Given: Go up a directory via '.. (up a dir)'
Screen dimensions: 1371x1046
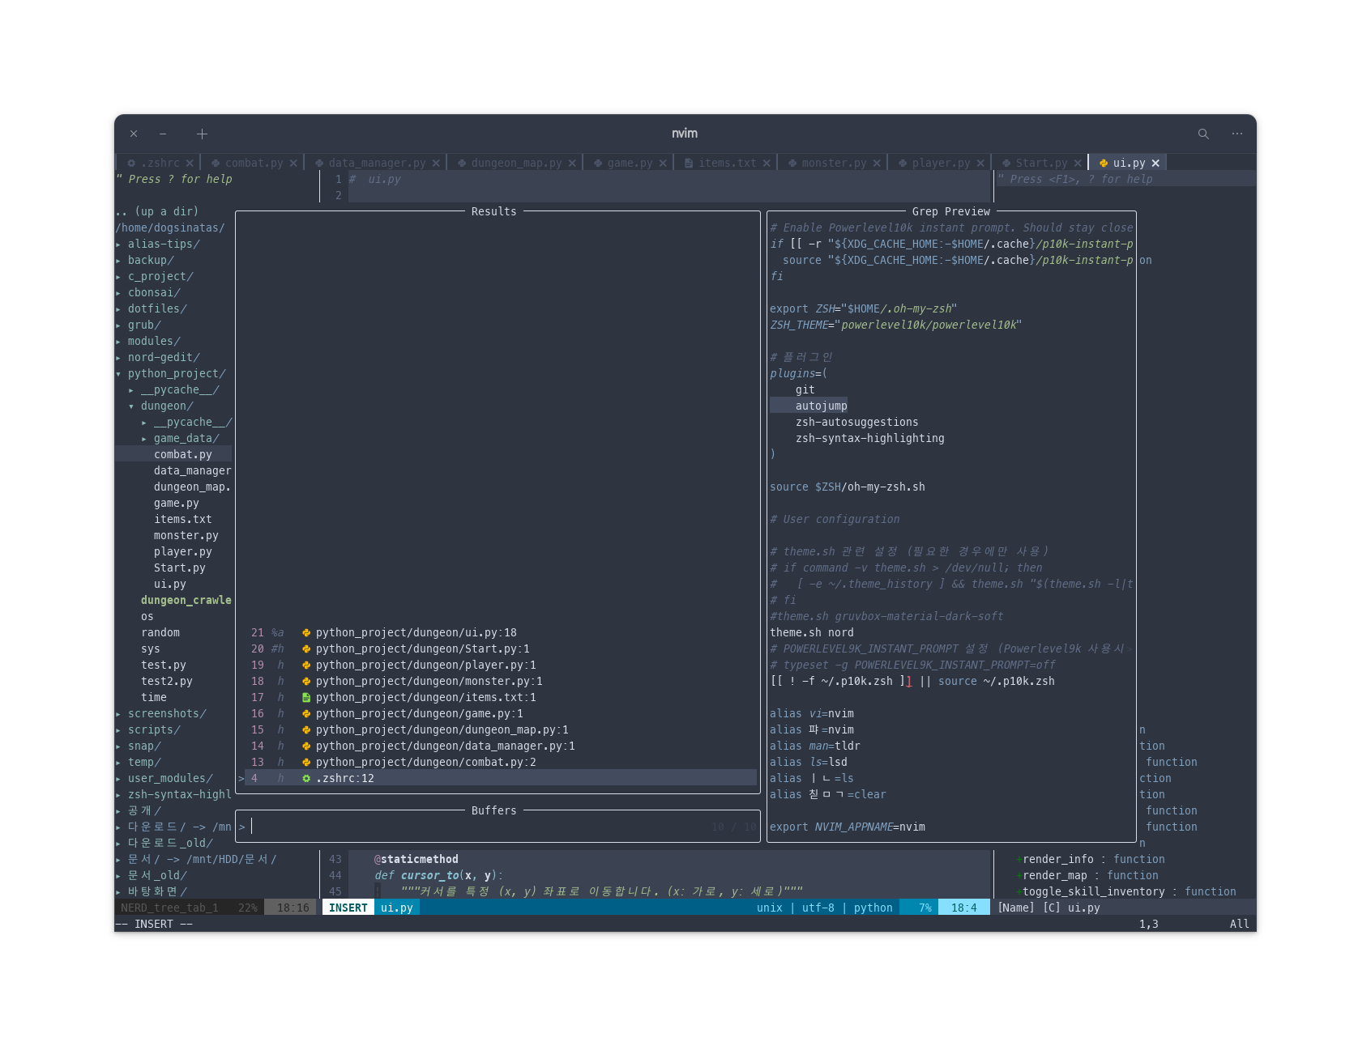Looking at the screenshot, I should click(x=157, y=212).
